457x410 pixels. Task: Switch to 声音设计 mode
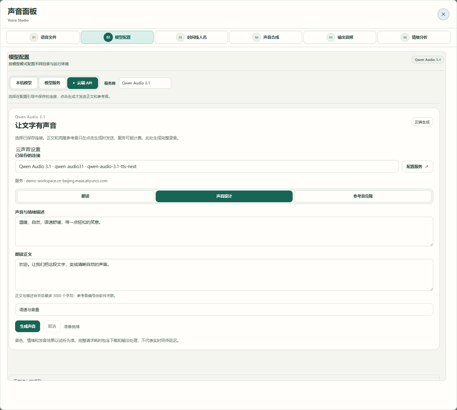(x=224, y=196)
